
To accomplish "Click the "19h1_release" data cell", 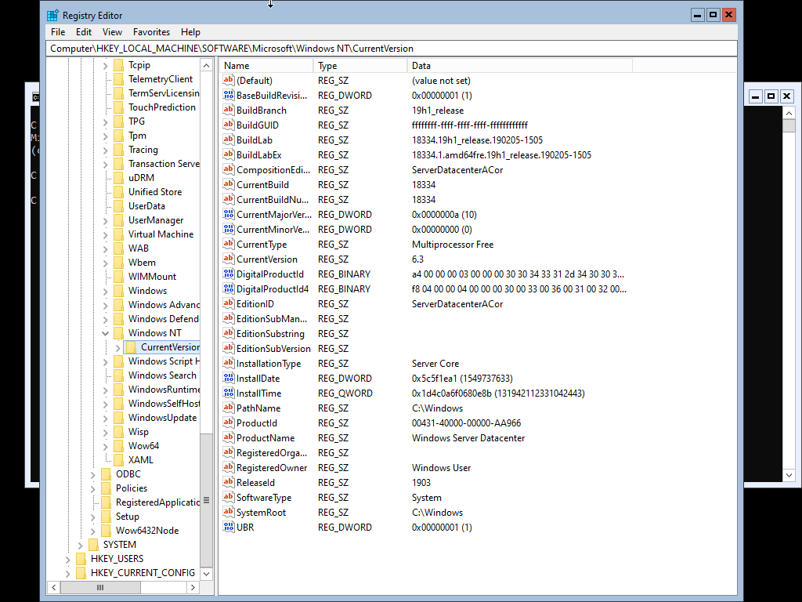I will point(437,111).
